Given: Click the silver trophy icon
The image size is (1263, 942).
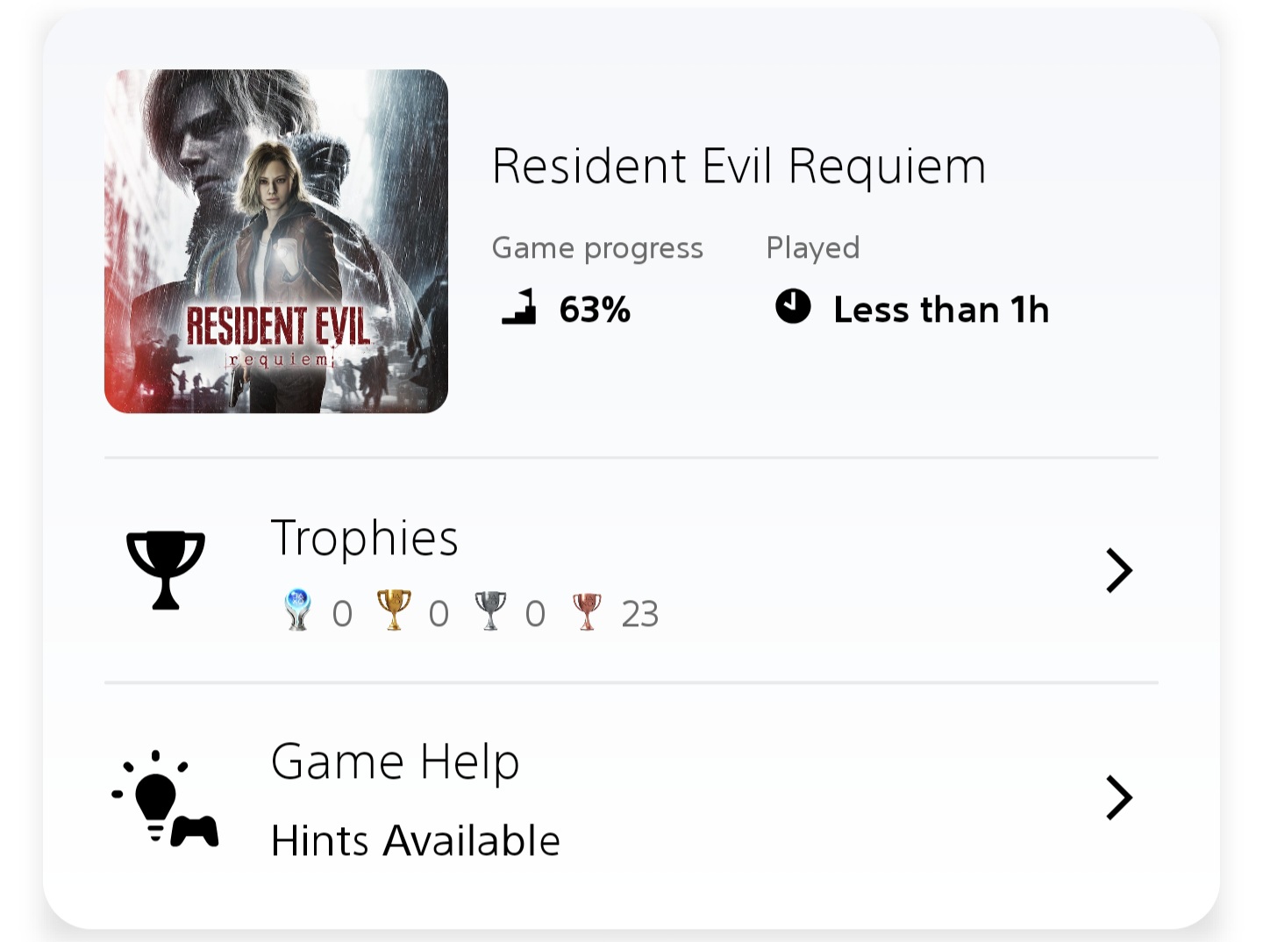Looking at the screenshot, I should click(x=490, y=610).
